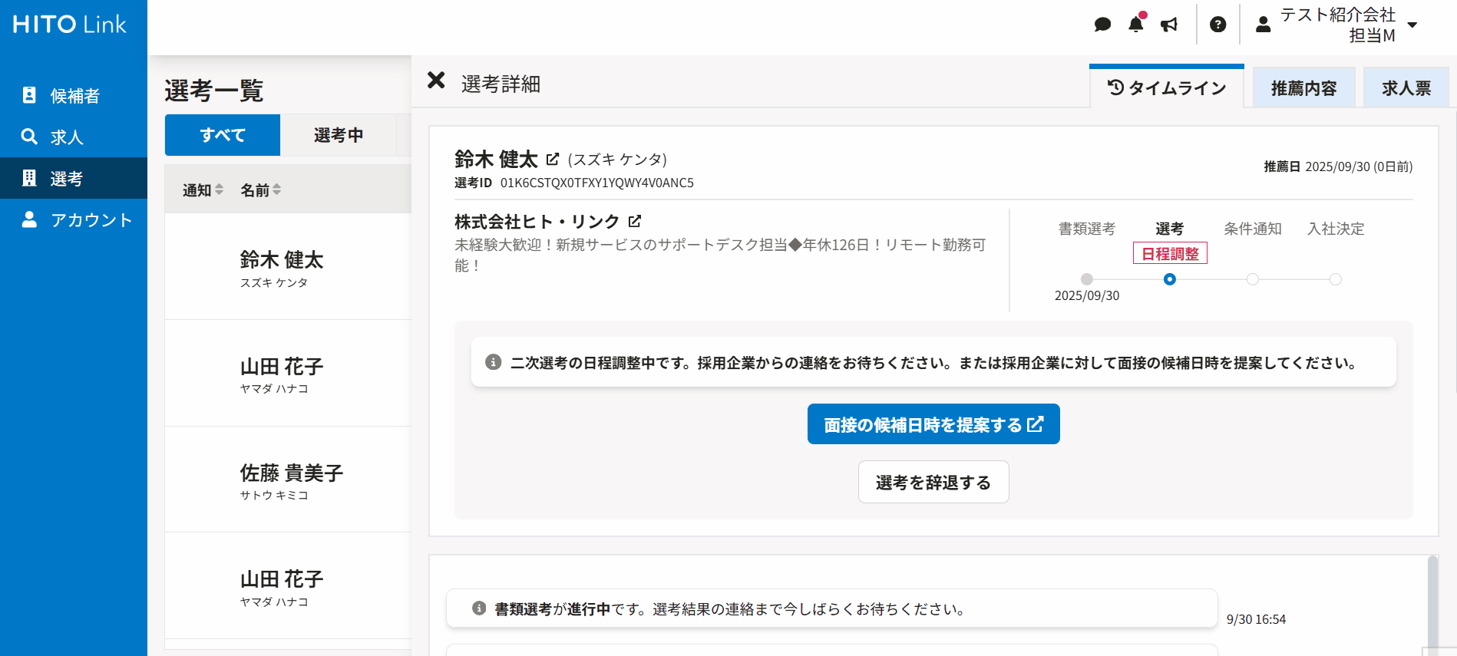Click the 選考を辞退する button
This screenshot has height=656, width=1457.
click(x=933, y=483)
